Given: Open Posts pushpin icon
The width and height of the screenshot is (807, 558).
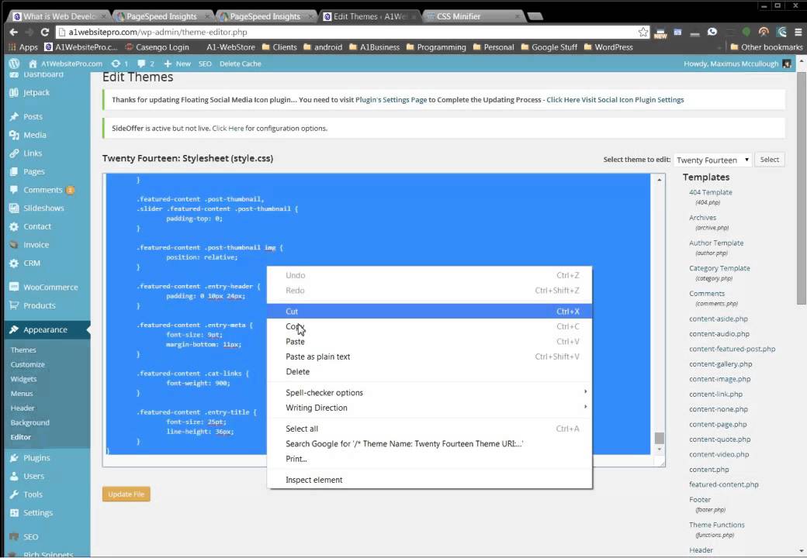Looking at the screenshot, I should coord(14,116).
